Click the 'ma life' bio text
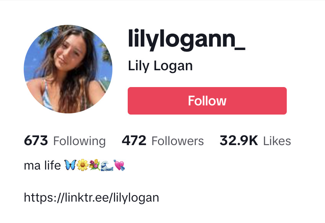Viewport: 325px width, 223px height. 42,166
